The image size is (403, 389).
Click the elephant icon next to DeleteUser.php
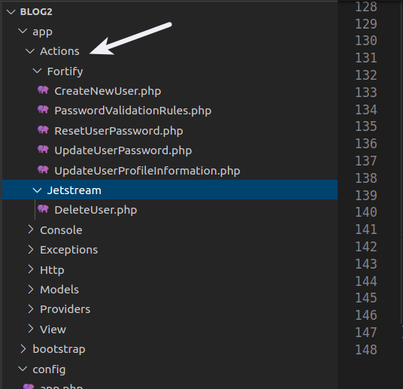[43, 209]
